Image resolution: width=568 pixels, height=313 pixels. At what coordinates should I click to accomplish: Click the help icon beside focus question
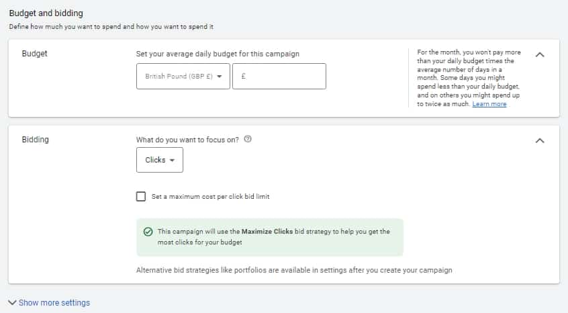(x=248, y=139)
